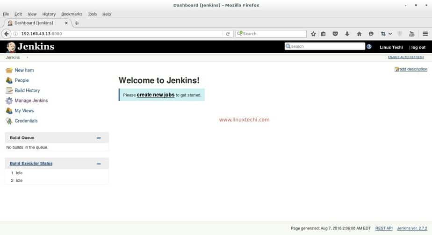Image resolution: width=432 pixels, height=235 pixels.
Task: Click the add description edit icon
Action: pyautogui.click(x=397, y=69)
